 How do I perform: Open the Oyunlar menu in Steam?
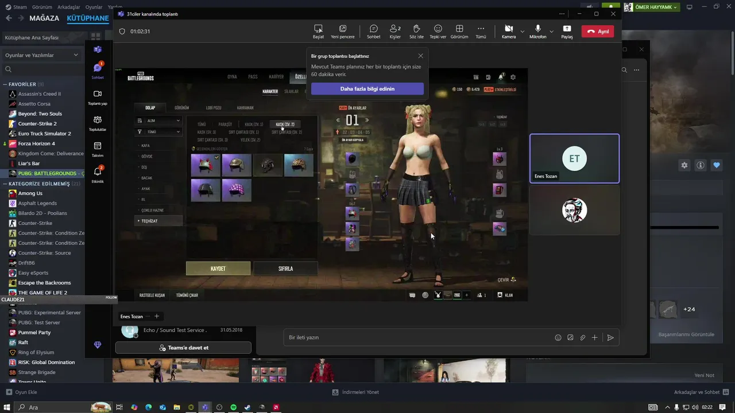click(x=94, y=7)
